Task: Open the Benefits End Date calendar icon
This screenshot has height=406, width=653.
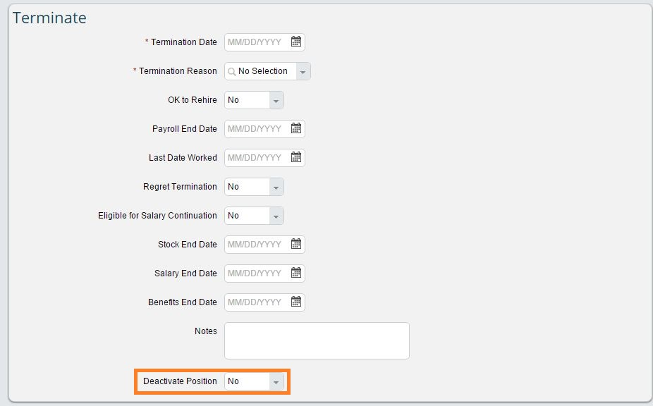Action: (295, 302)
